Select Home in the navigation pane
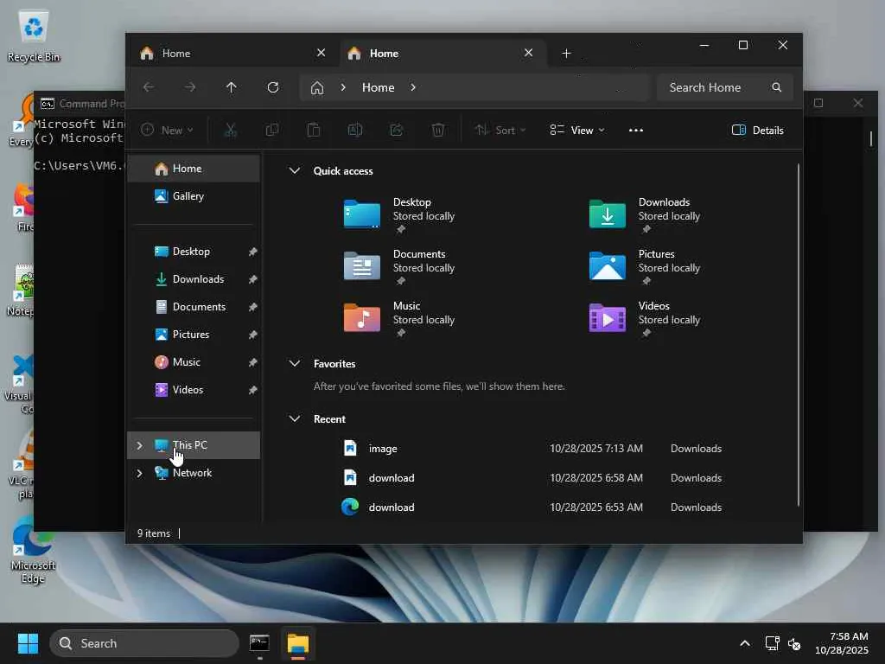885x664 pixels. click(x=194, y=169)
